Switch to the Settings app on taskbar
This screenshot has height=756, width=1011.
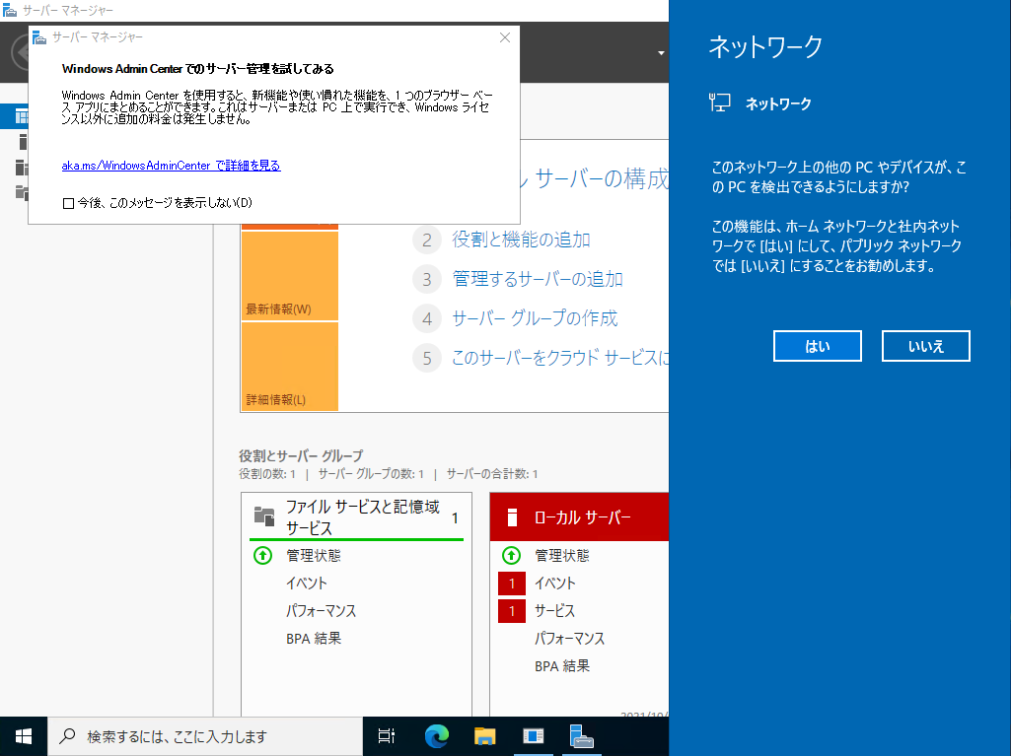534,736
